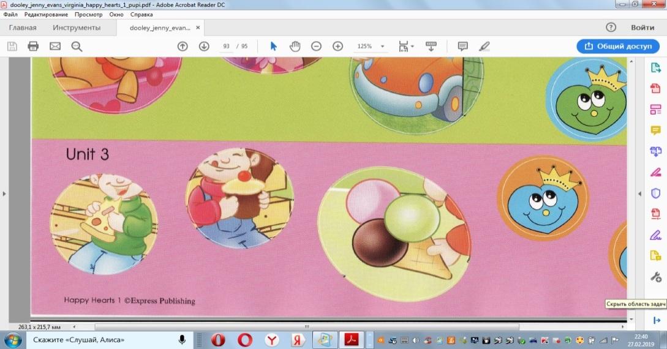Open the Windows Start button
The image size is (667, 349).
13,340
